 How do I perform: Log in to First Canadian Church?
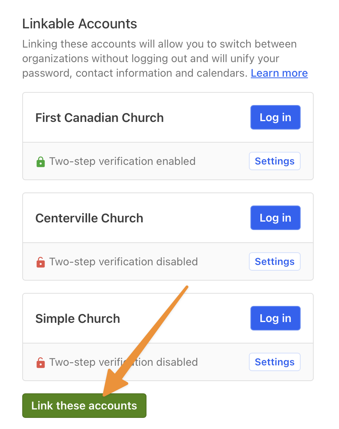pos(275,117)
